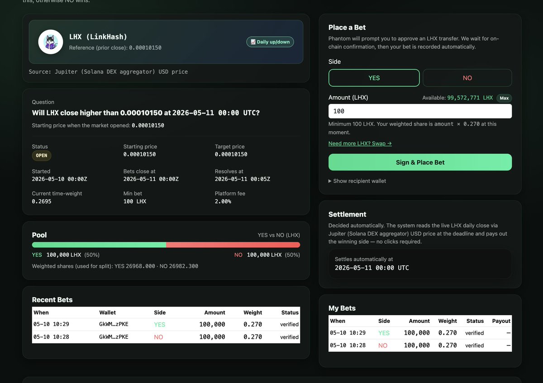543x383 pixels.
Task: Click the GkWM…zPKE wallet in the 10:28 row
Action: (x=114, y=337)
